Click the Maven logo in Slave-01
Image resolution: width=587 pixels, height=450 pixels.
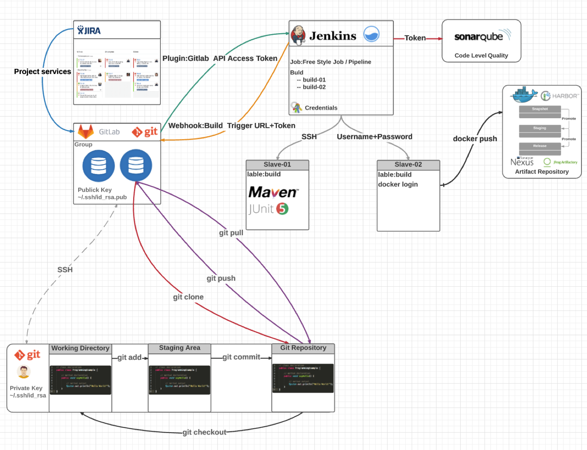[x=273, y=192]
